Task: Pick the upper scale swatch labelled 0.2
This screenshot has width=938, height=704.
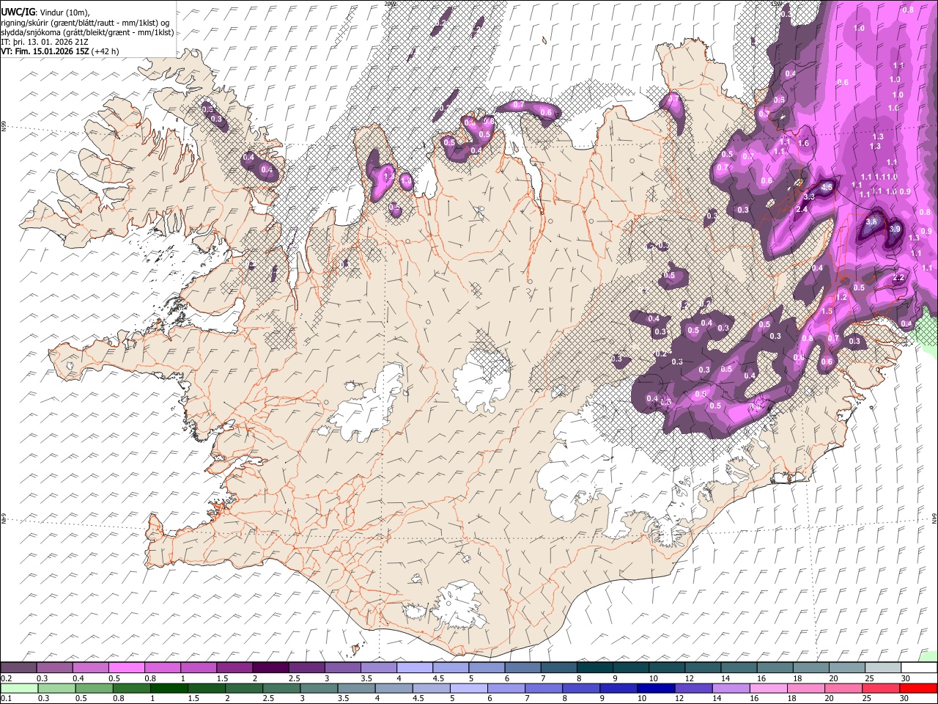Action: coord(18,668)
